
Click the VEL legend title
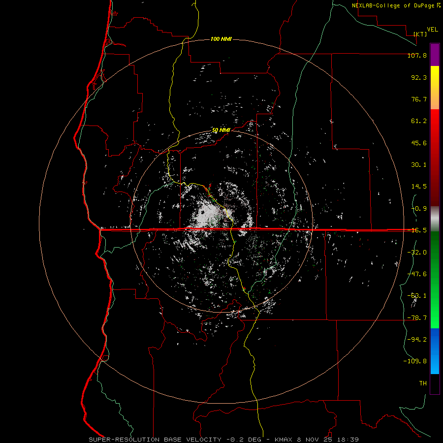[x=432, y=30]
